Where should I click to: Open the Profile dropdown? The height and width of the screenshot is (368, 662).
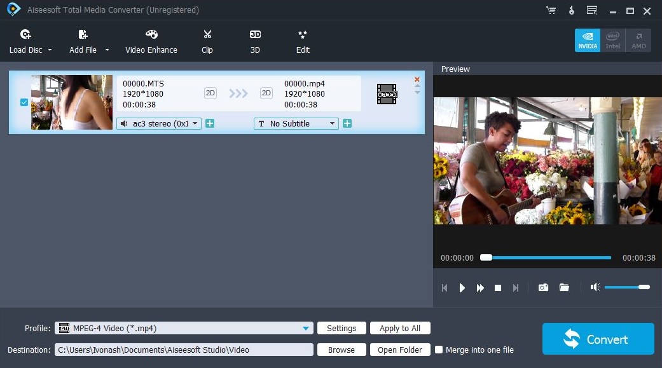[305, 328]
